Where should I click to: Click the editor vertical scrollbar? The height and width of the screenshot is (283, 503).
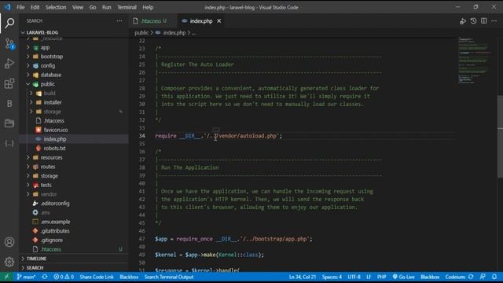pos(500,136)
